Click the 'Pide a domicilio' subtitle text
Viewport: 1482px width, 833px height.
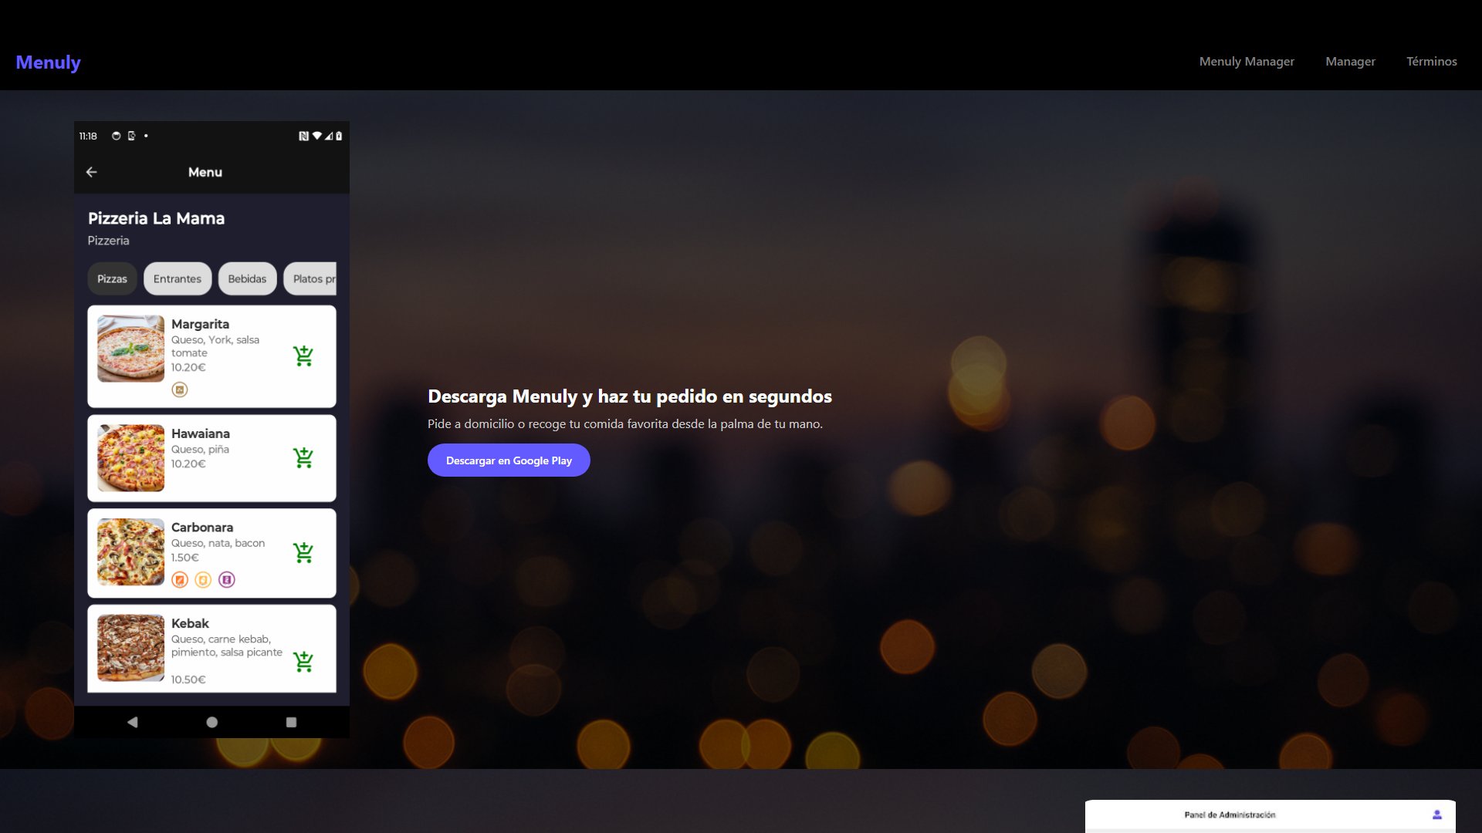pyautogui.click(x=625, y=424)
